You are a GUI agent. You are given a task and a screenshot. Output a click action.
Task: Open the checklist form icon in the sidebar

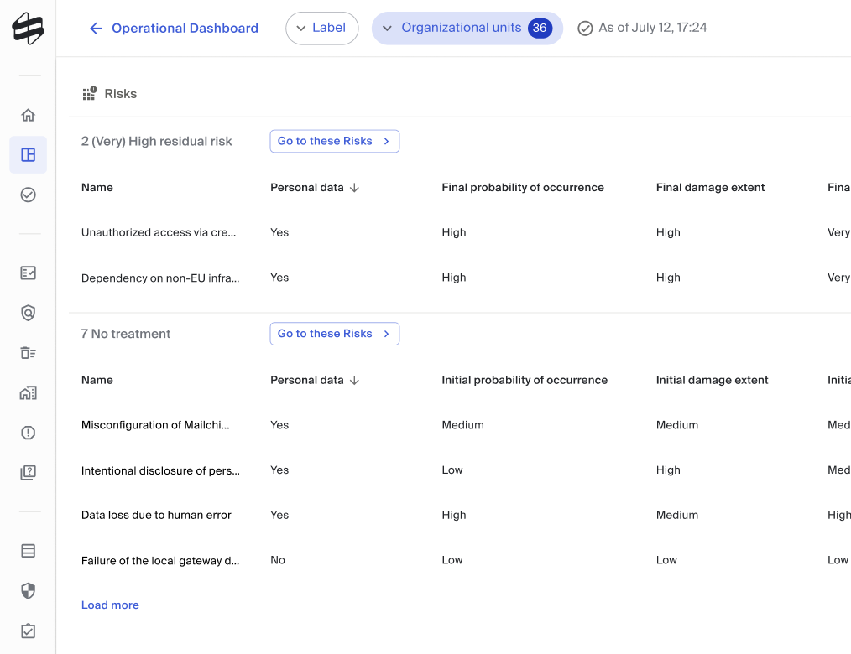click(29, 272)
